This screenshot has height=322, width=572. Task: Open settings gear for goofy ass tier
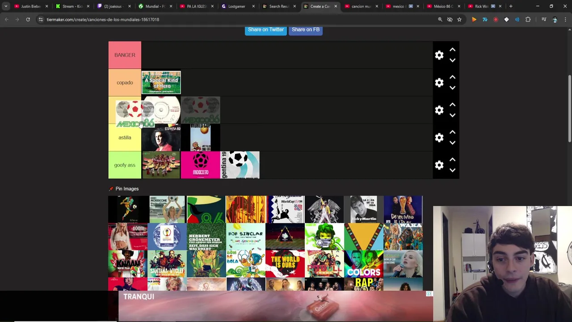click(439, 165)
